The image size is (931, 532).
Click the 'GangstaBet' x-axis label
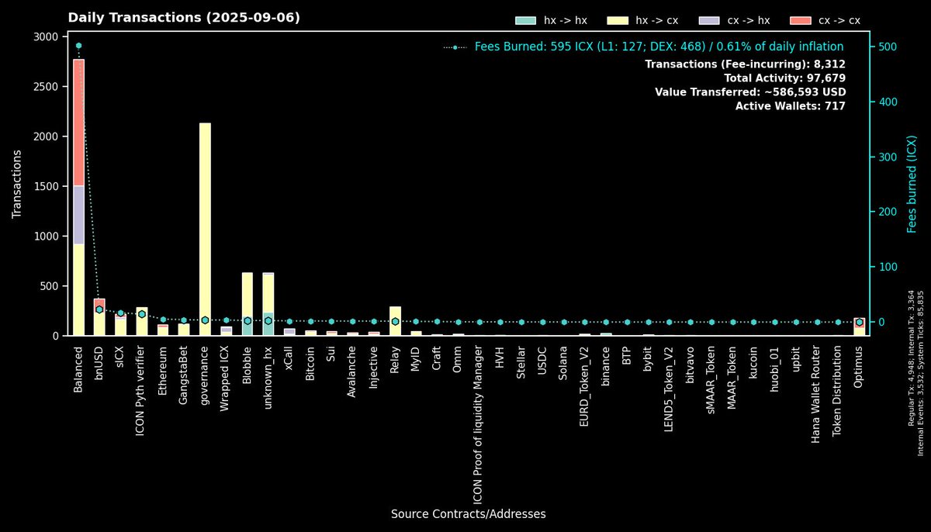(x=184, y=375)
